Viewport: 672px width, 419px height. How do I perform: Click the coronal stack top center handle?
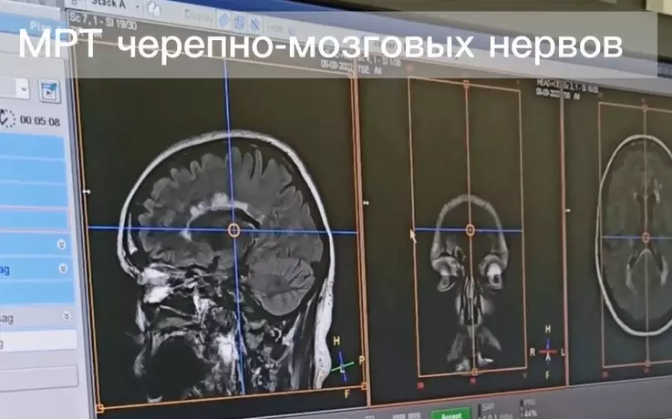(x=466, y=84)
